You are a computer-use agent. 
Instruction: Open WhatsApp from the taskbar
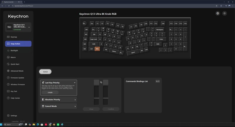point(58,124)
